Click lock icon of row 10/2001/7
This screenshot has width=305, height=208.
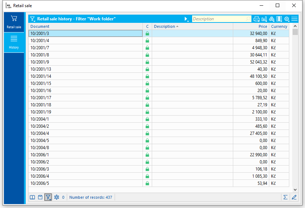point(147,47)
